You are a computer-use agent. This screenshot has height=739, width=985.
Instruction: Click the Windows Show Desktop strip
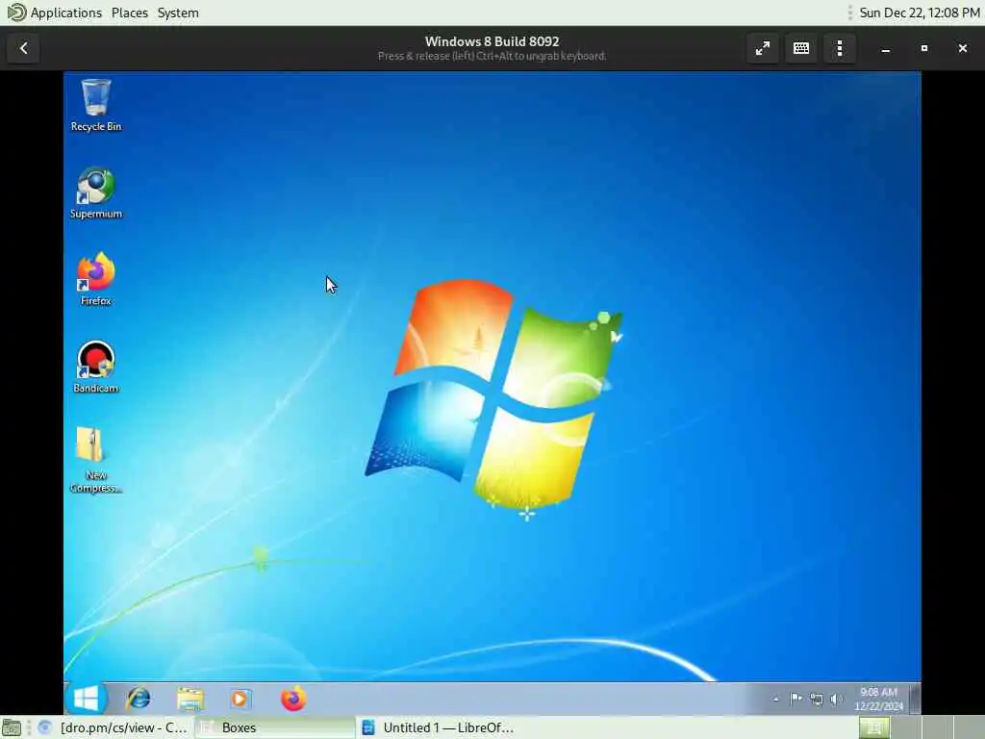(x=916, y=699)
